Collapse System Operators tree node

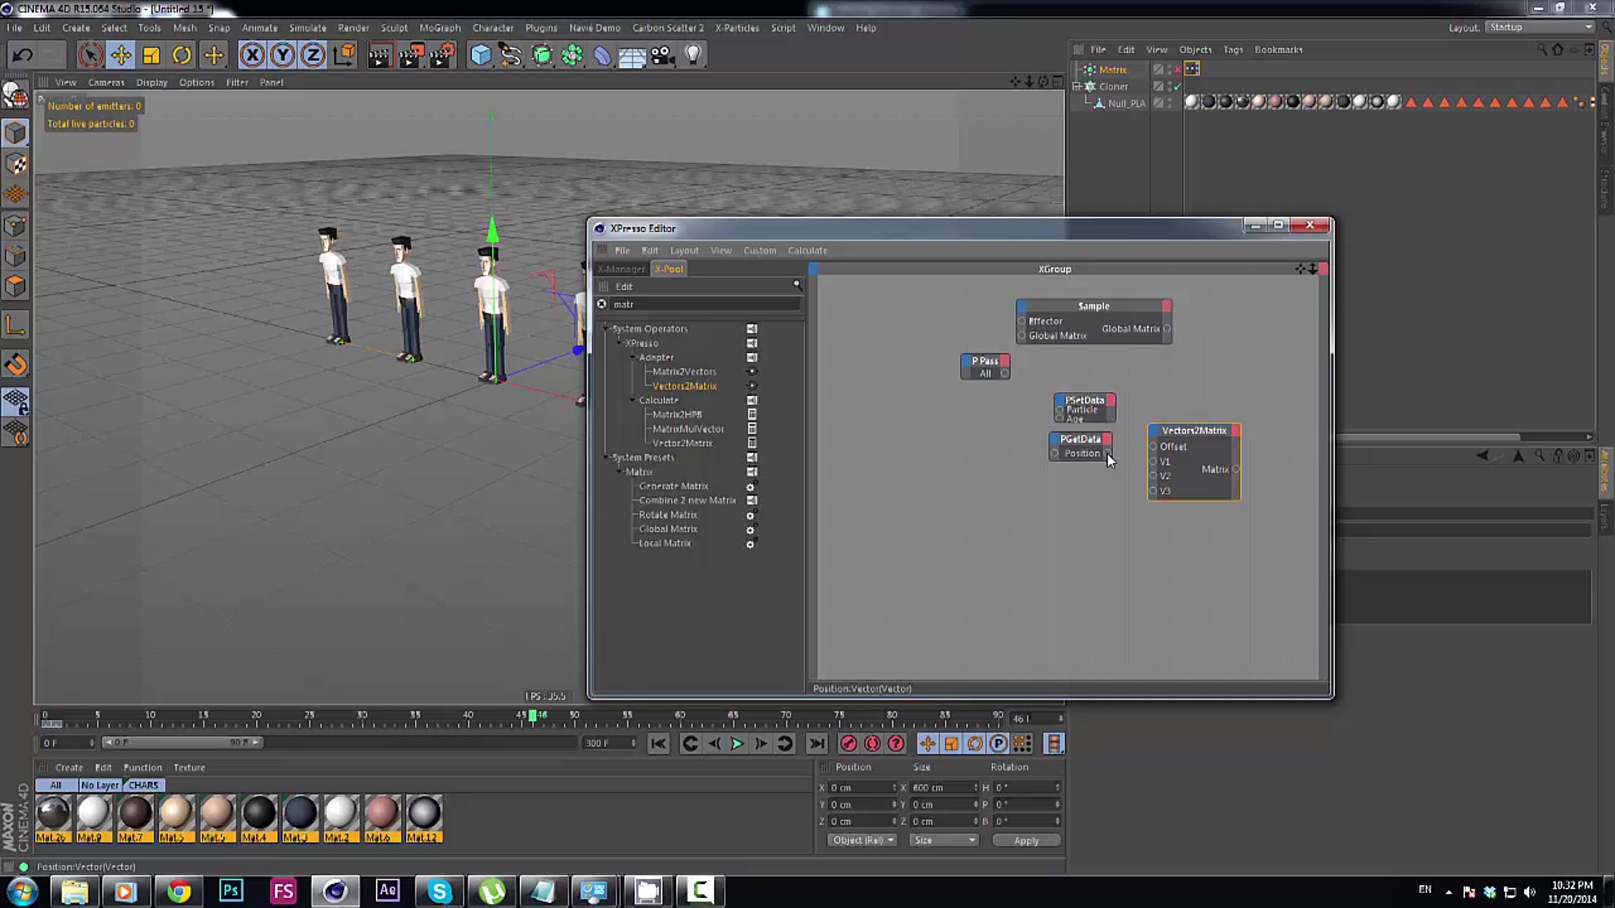point(606,329)
